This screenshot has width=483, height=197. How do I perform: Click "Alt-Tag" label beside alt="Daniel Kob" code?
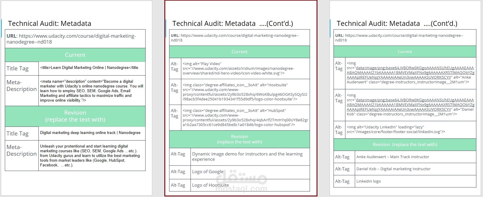pos(339,98)
